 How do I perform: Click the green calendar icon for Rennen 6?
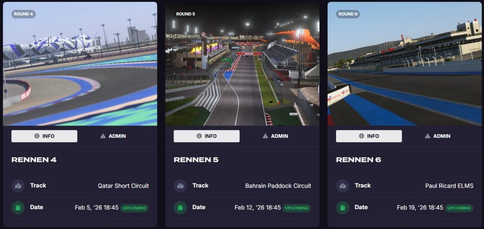[343, 207]
